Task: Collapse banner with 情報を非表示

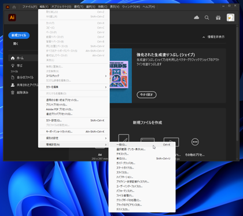Action: [213, 37]
